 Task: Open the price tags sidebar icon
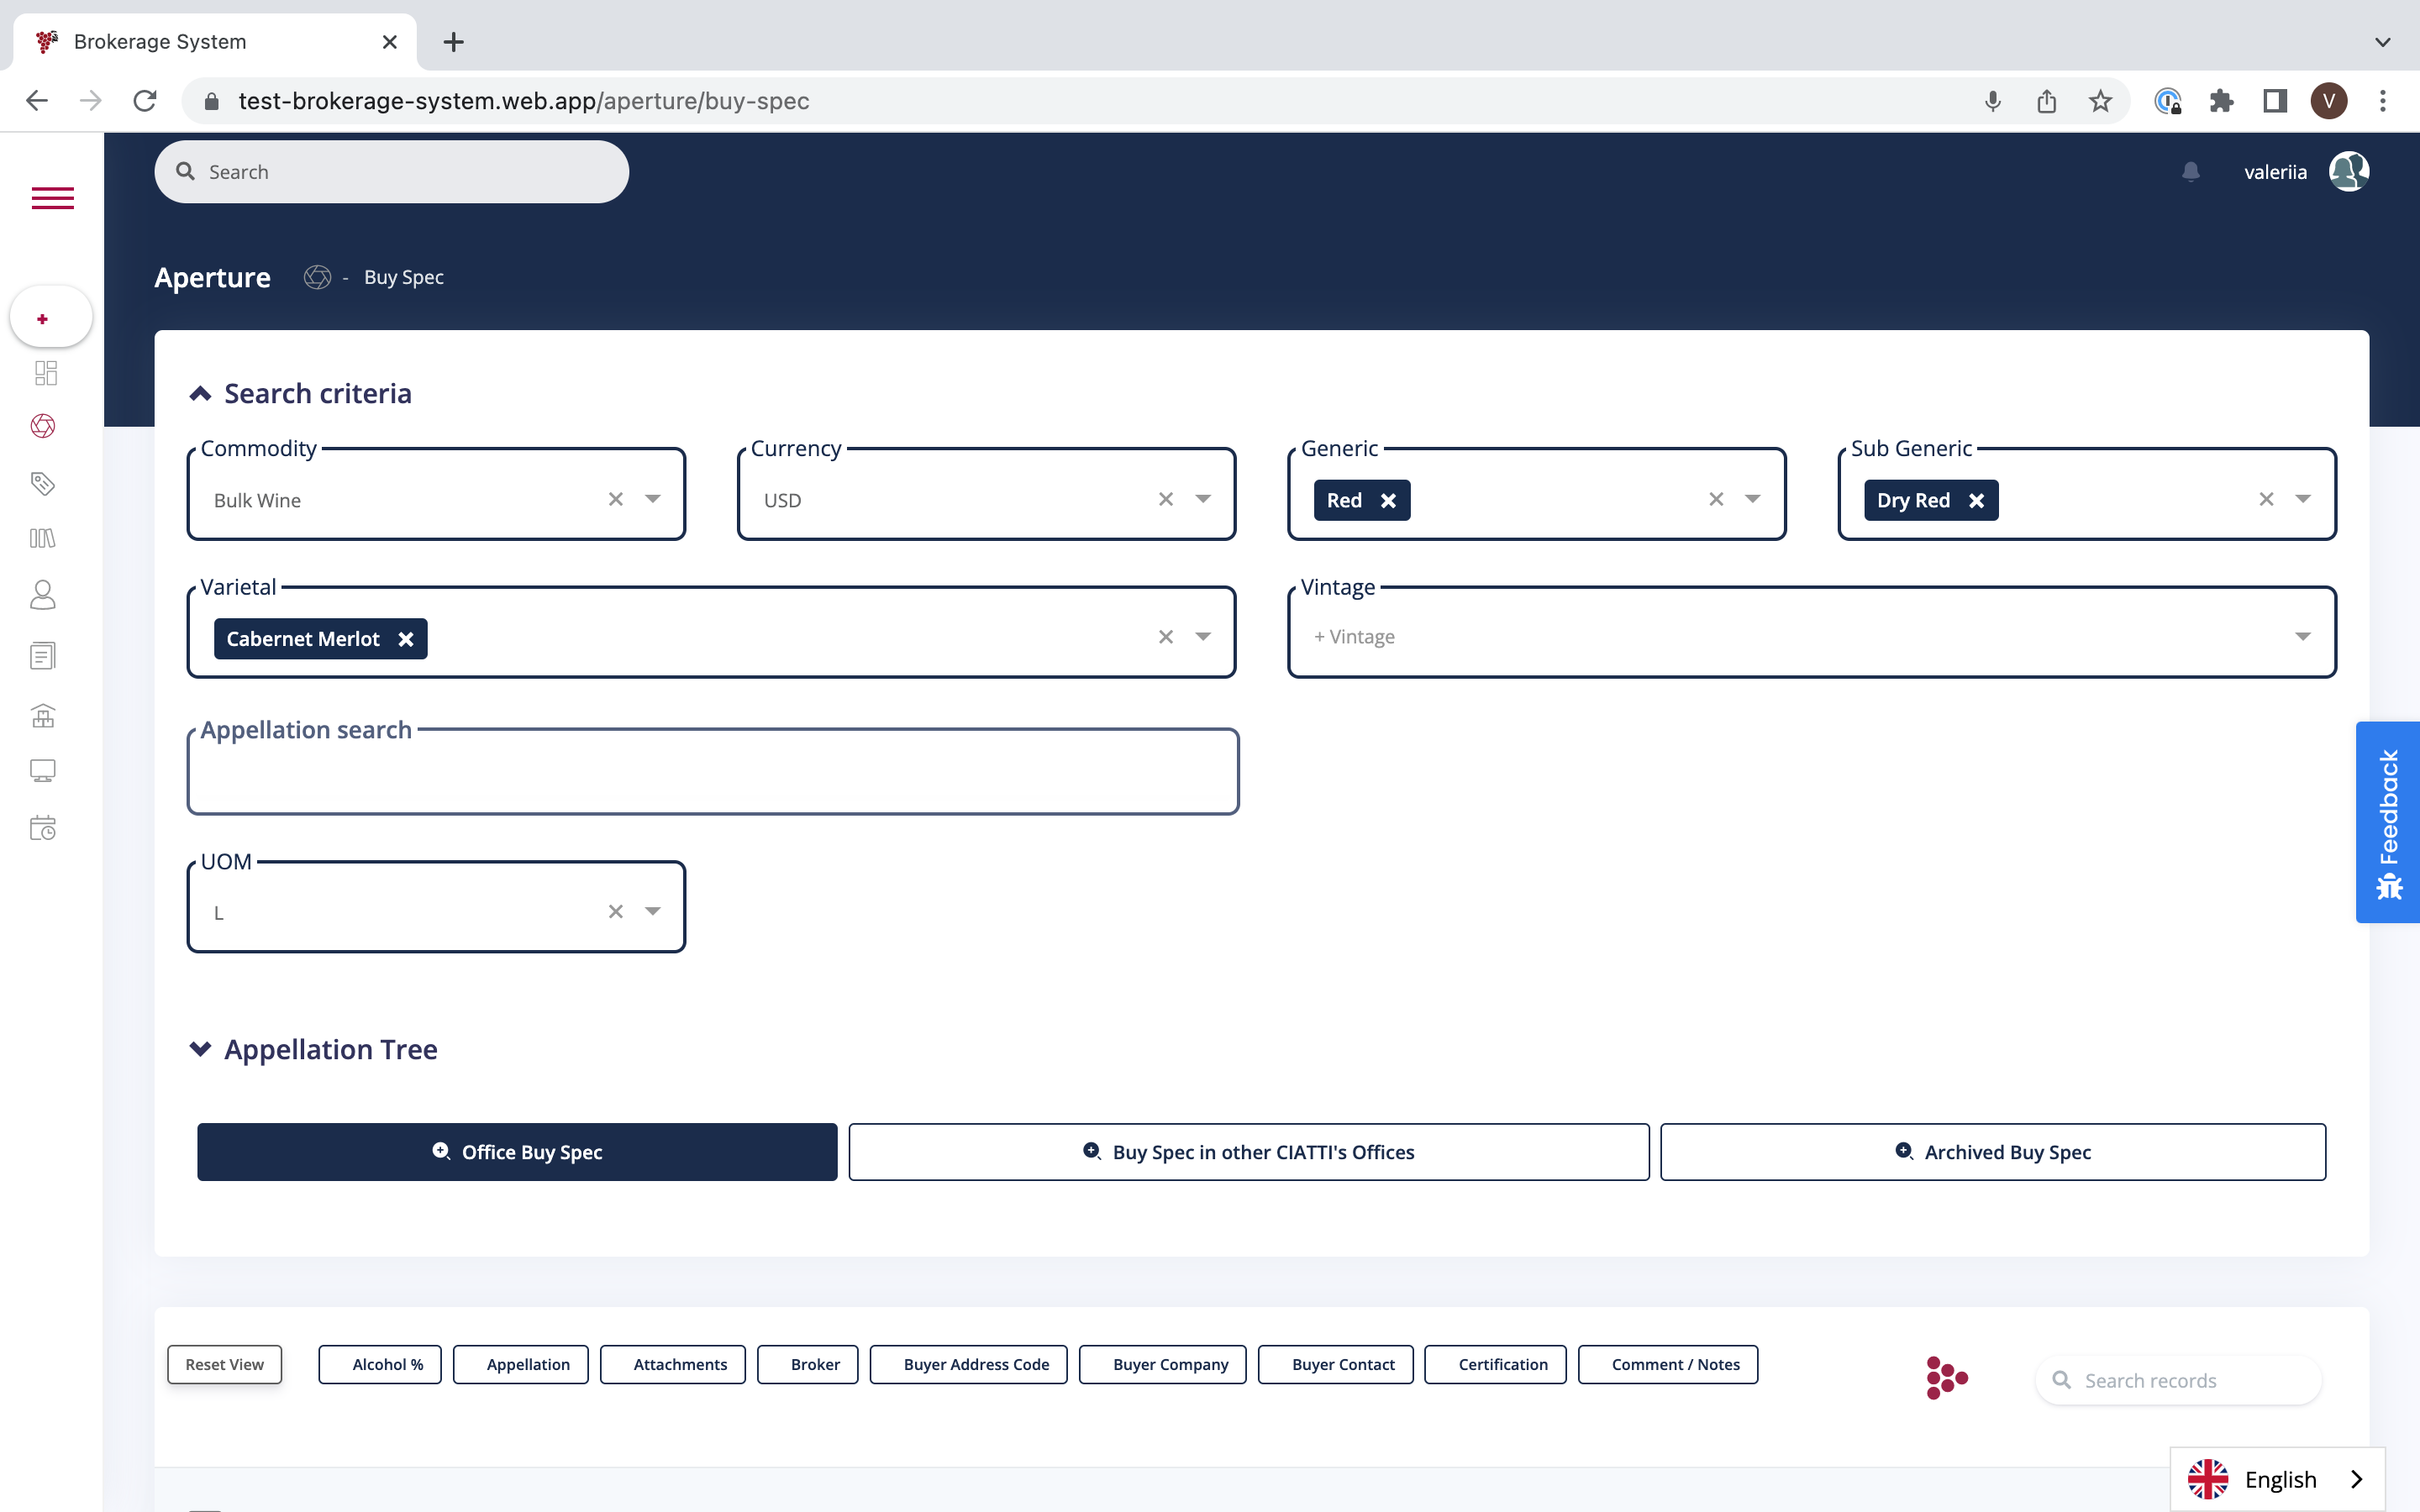(43, 484)
